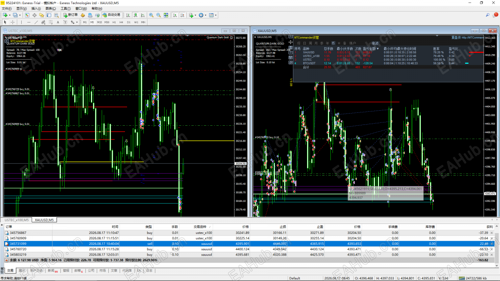Click the 新订单 new order button

(x=70, y=15)
